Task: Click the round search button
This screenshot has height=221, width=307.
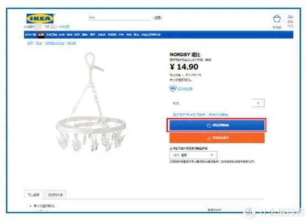Action: pyautogui.click(x=158, y=18)
